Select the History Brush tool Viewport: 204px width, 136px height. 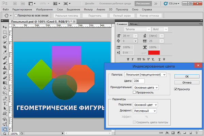5,73
